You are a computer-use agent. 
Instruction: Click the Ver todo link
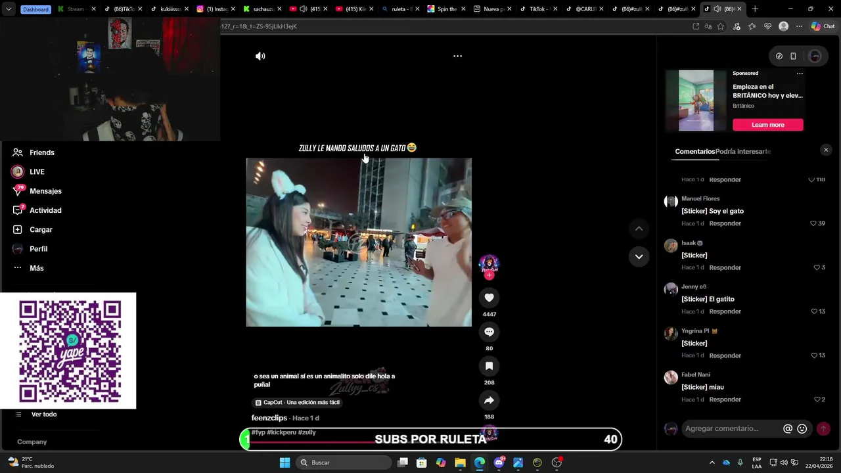44,415
